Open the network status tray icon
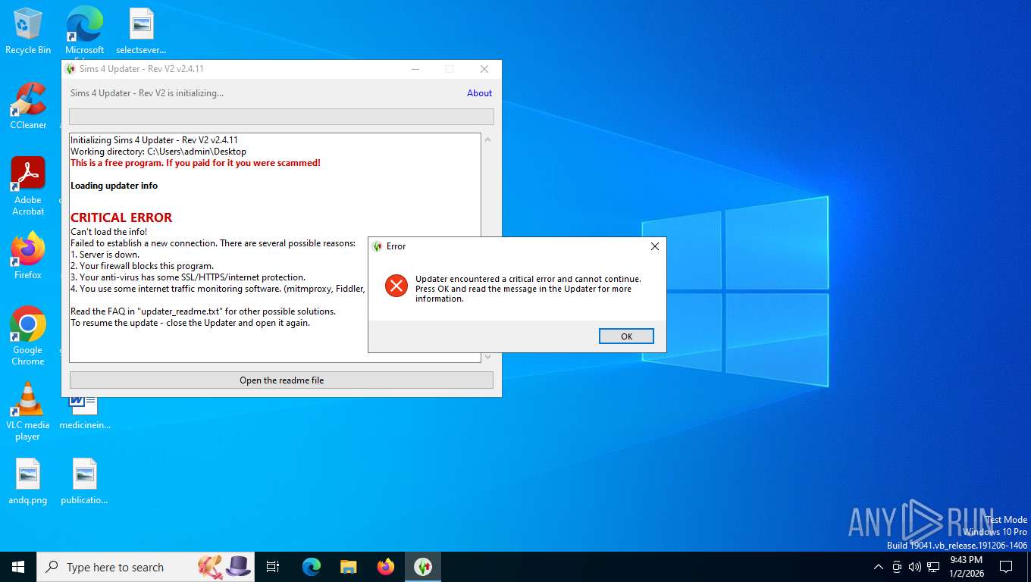 933,567
